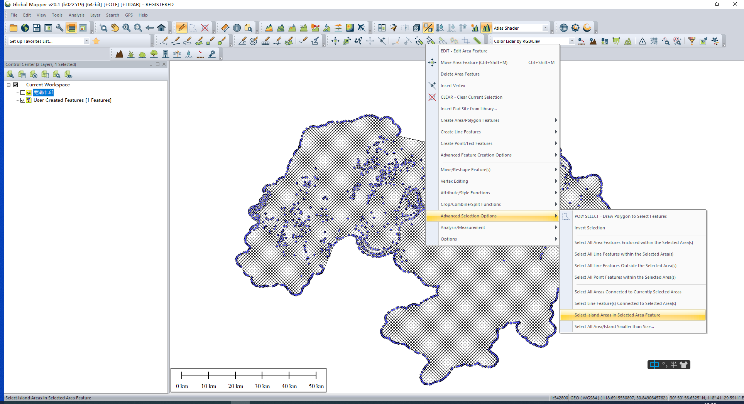Select the Grab-and-Drag hand tool

(115, 28)
